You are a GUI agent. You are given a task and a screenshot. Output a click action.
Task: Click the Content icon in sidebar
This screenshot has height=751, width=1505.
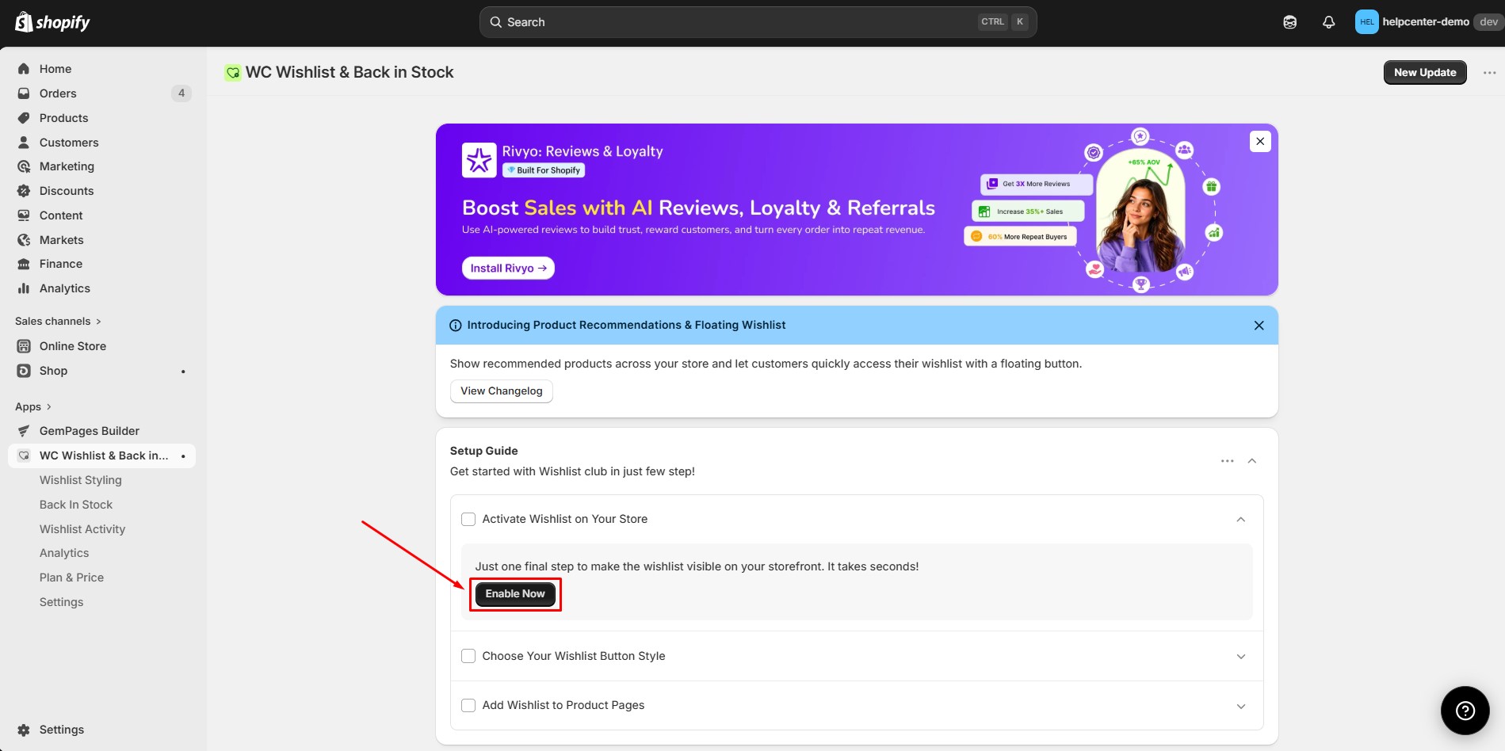(24, 215)
